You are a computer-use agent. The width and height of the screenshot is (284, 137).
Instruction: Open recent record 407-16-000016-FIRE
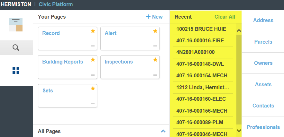[x=200, y=41]
